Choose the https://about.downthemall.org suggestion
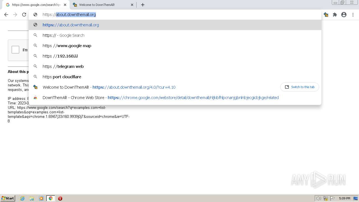 click(175, 25)
